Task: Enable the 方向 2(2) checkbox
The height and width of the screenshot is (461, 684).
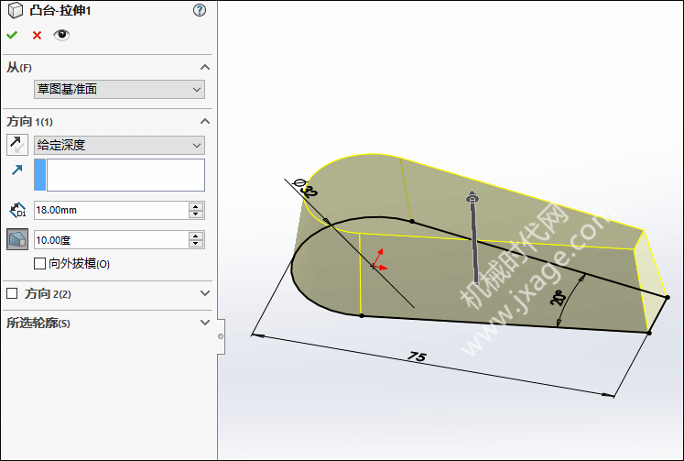Action: tap(12, 293)
